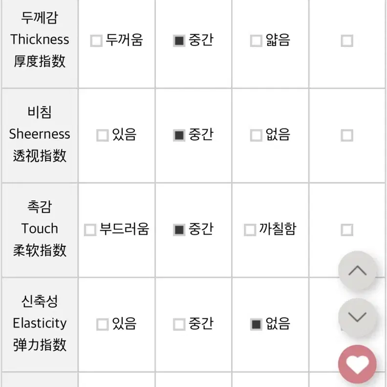Uncheck the 없음 checkbox in Elasticity row
Viewport: 387px width, 387px height.
tap(256, 324)
